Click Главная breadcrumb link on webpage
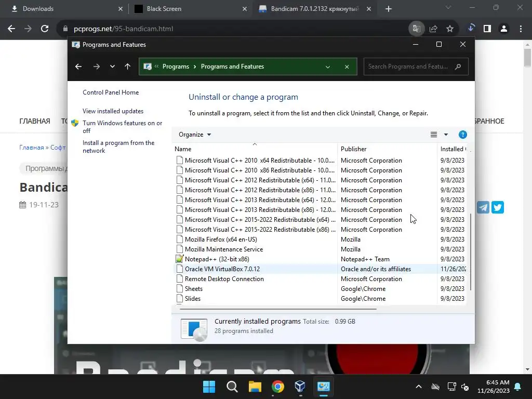Image resolution: width=532 pixels, height=399 pixels. tap(32, 148)
